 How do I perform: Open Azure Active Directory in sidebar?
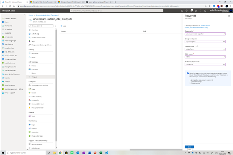tap(12, 74)
